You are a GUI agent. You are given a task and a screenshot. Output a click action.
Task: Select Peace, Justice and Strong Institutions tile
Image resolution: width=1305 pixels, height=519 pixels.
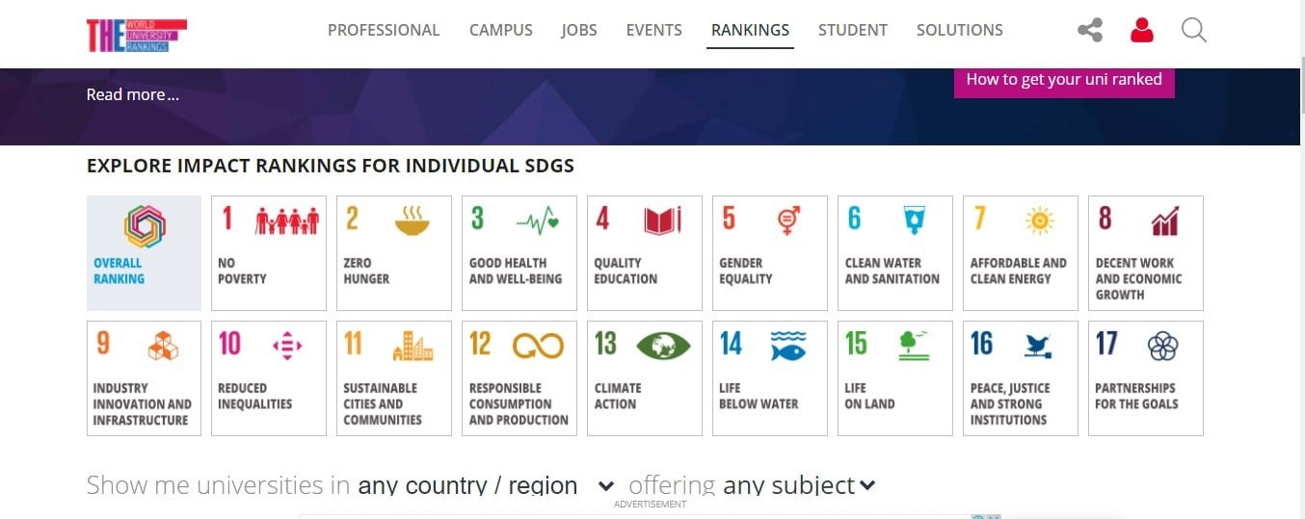[x=1020, y=378]
